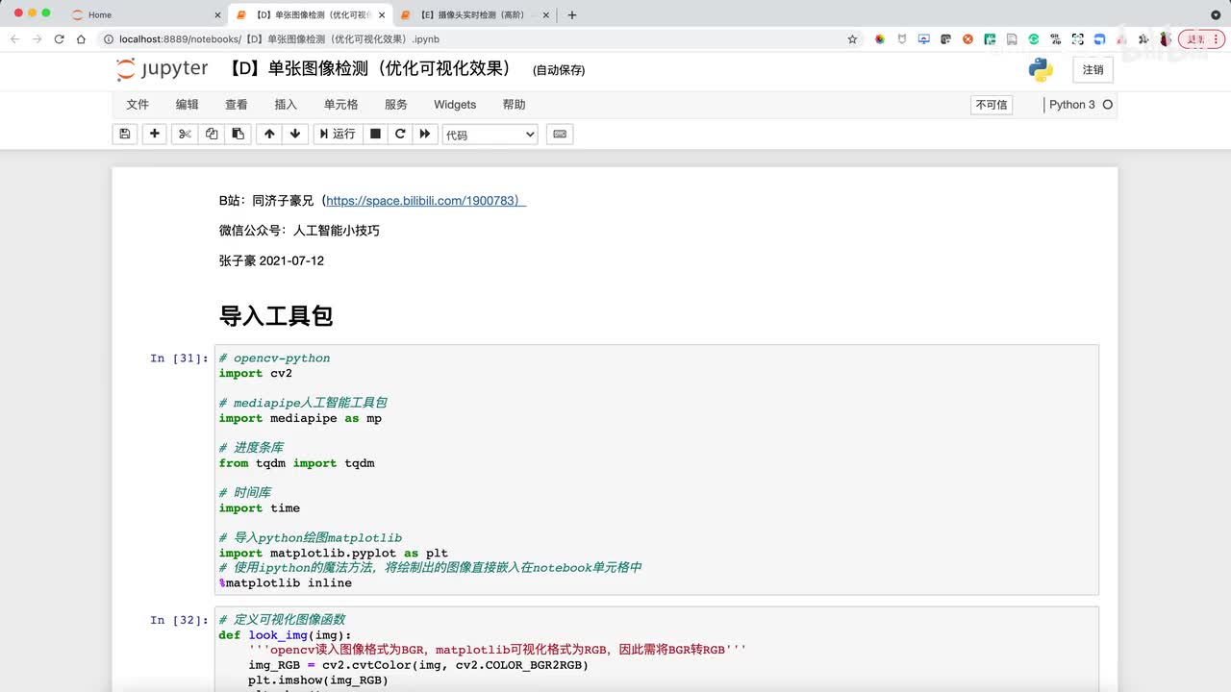The width and height of the screenshot is (1231, 692).
Task: Click the address bar with localhost:8889 URL
Action: click(x=471, y=39)
